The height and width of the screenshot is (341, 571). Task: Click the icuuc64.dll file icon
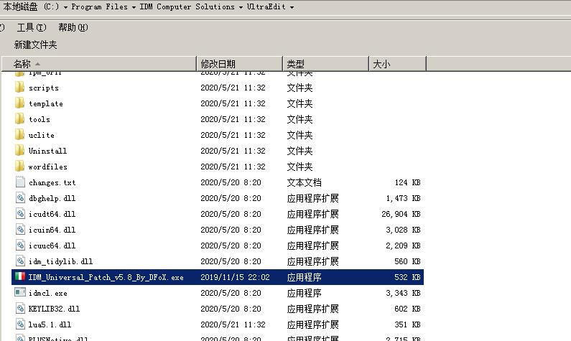tap(20, 246)
